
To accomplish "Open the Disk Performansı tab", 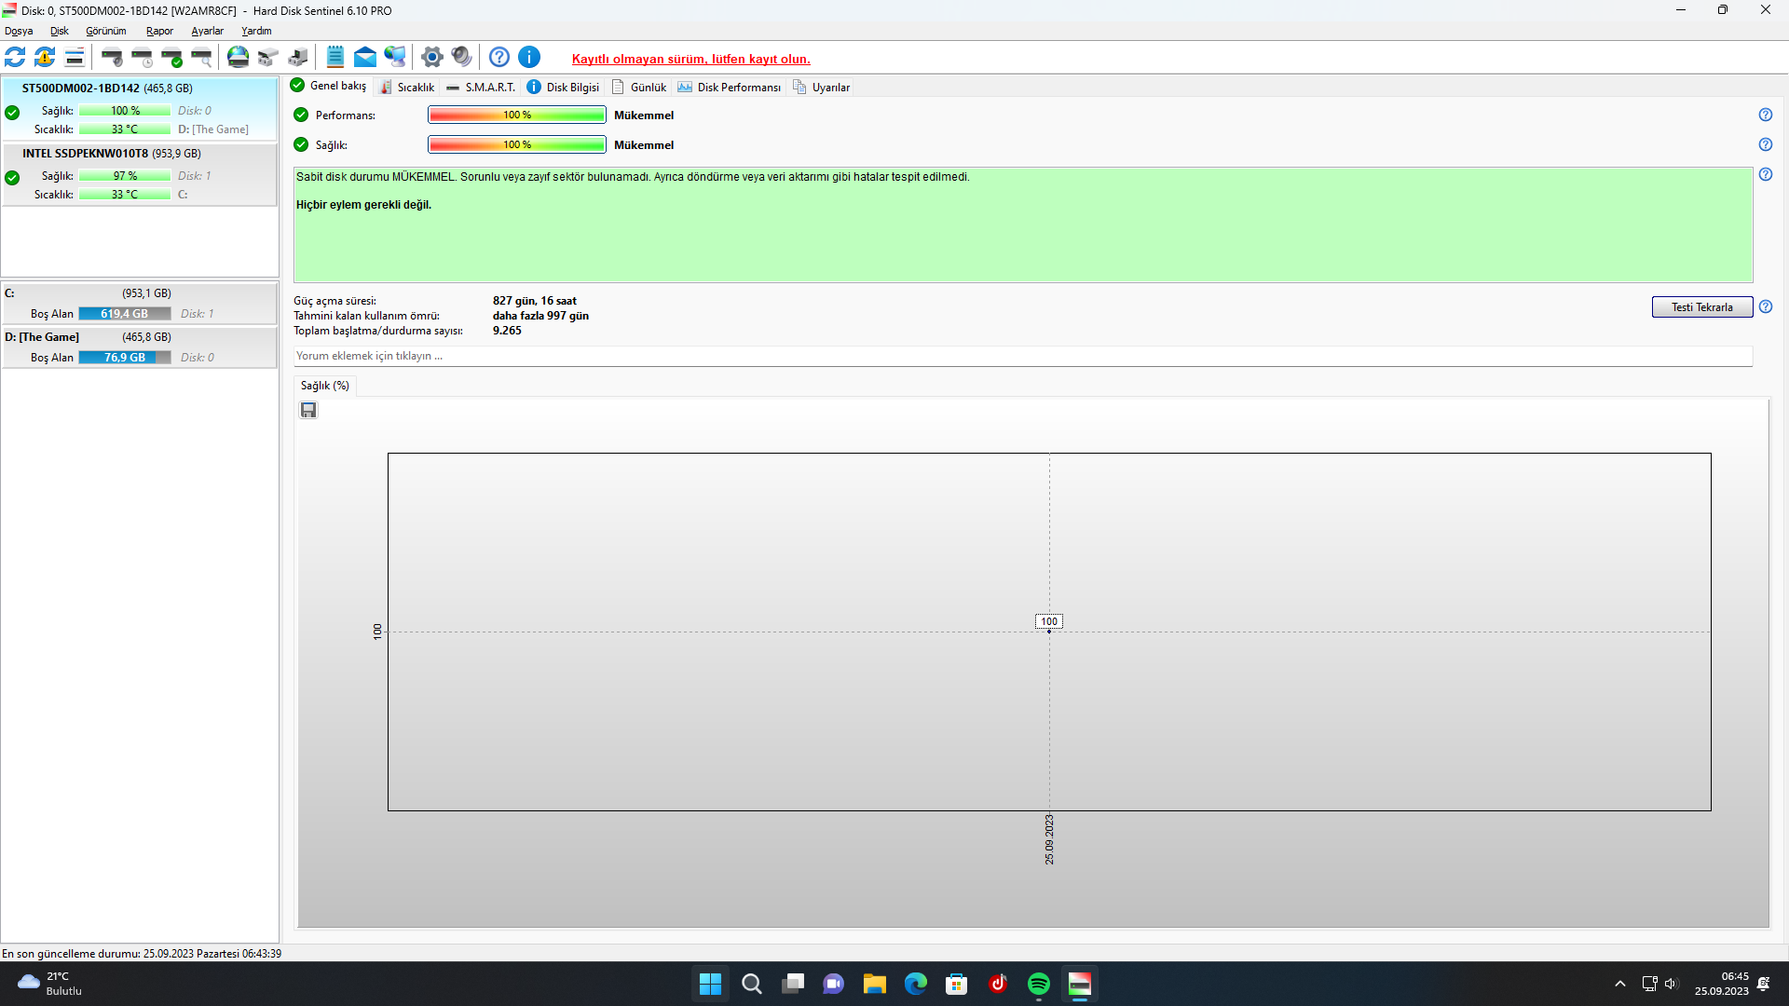I will point(730,88).
